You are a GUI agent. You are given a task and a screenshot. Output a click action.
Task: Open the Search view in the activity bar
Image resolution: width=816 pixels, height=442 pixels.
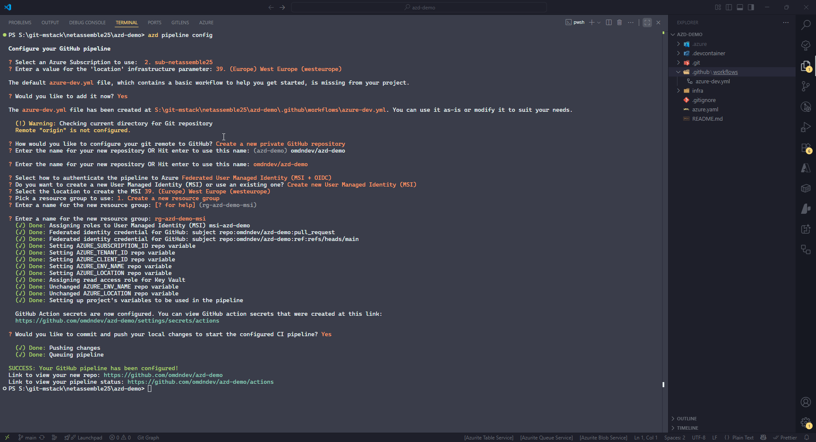[x=806, y=25]
